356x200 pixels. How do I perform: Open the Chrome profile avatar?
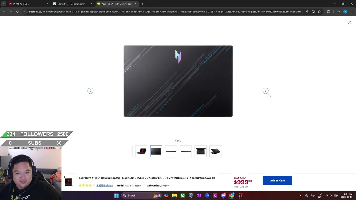tap(345, 12)
